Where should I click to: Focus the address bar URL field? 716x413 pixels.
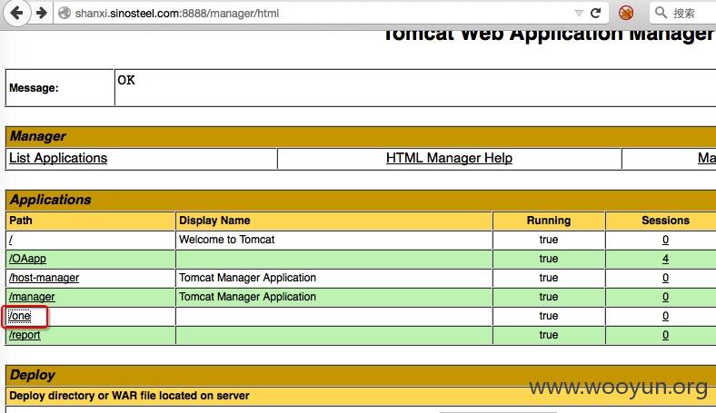[320, 14]
